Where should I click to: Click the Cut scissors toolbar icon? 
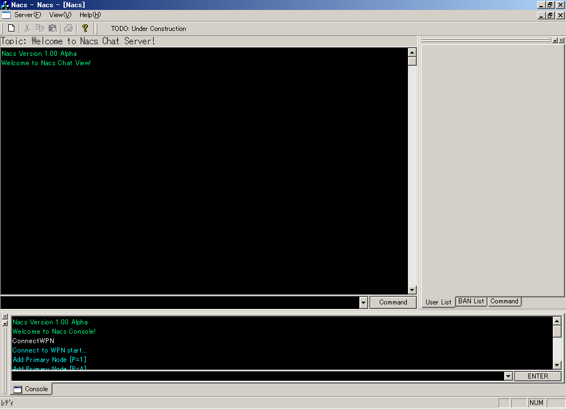27,28
